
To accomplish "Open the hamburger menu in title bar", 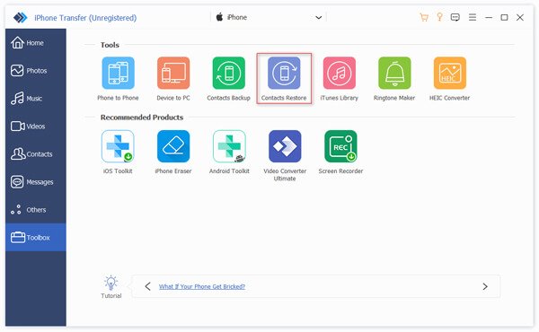I will (x=473, y=17).
